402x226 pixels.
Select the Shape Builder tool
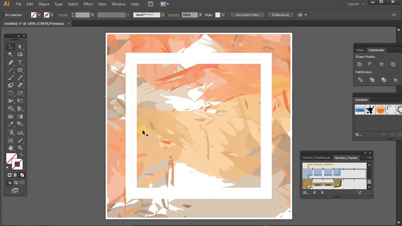point(10,109)
